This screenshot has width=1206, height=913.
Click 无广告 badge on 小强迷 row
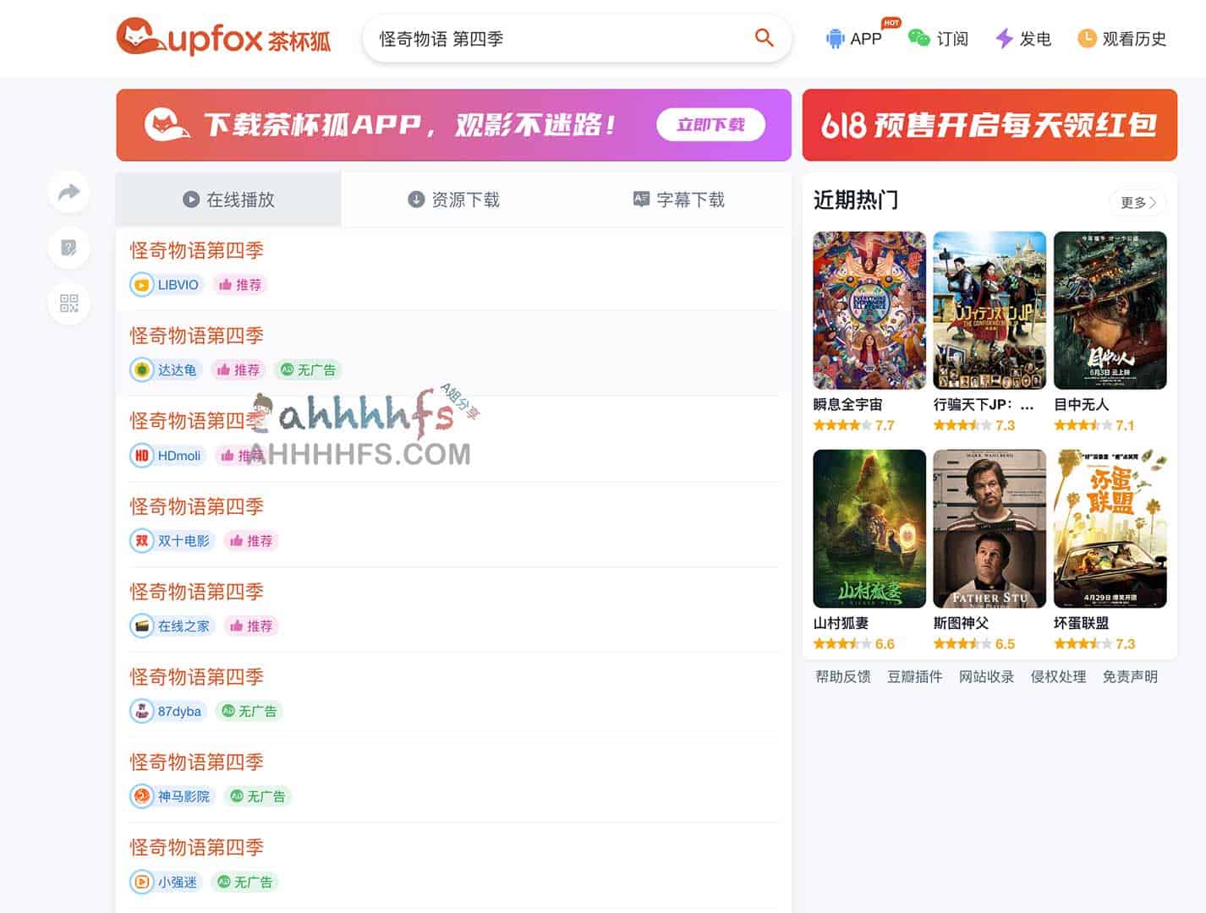tap(244, 882)
